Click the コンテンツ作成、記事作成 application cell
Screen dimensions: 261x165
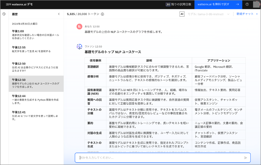tap(219, 144)
